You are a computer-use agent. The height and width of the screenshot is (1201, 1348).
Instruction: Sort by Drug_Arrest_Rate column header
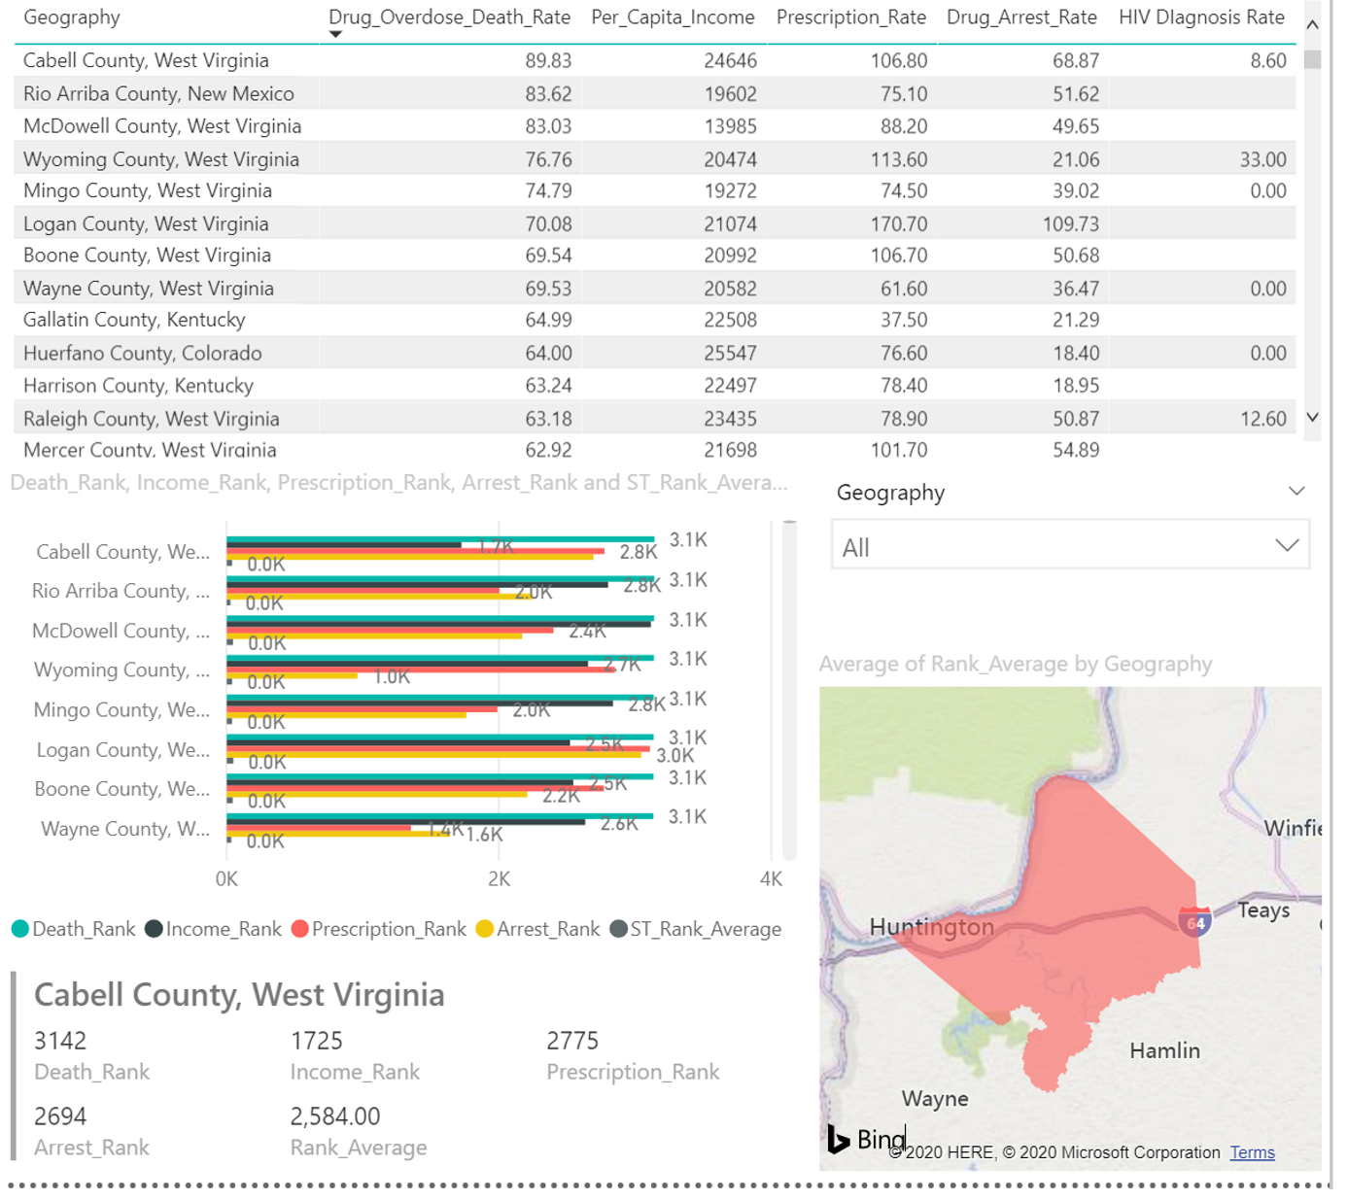tap(1021, 17)
